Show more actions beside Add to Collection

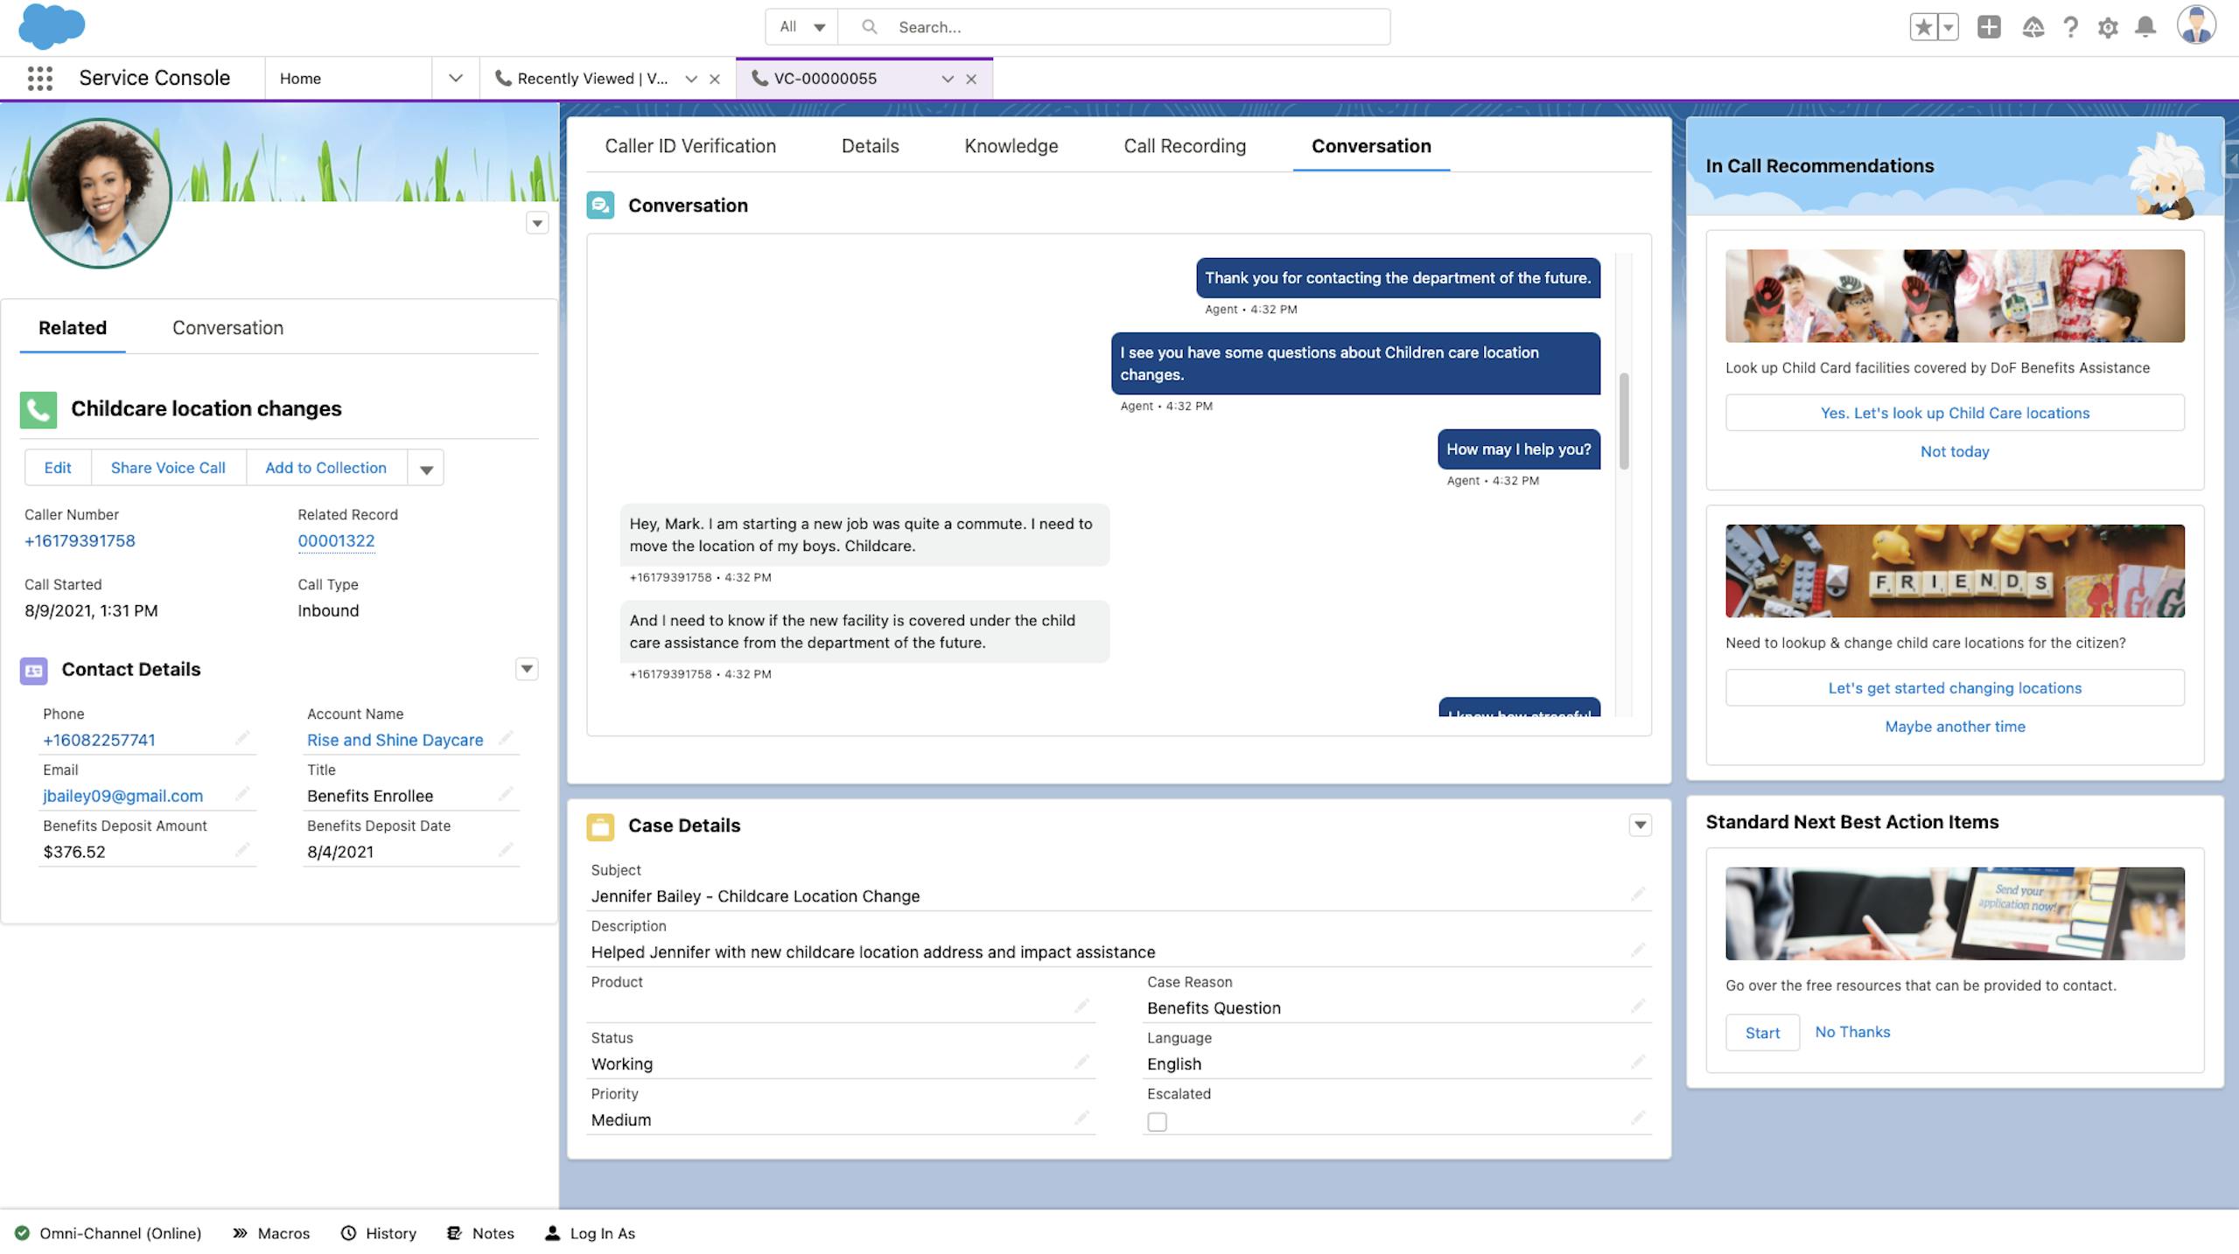pos(426,469)
